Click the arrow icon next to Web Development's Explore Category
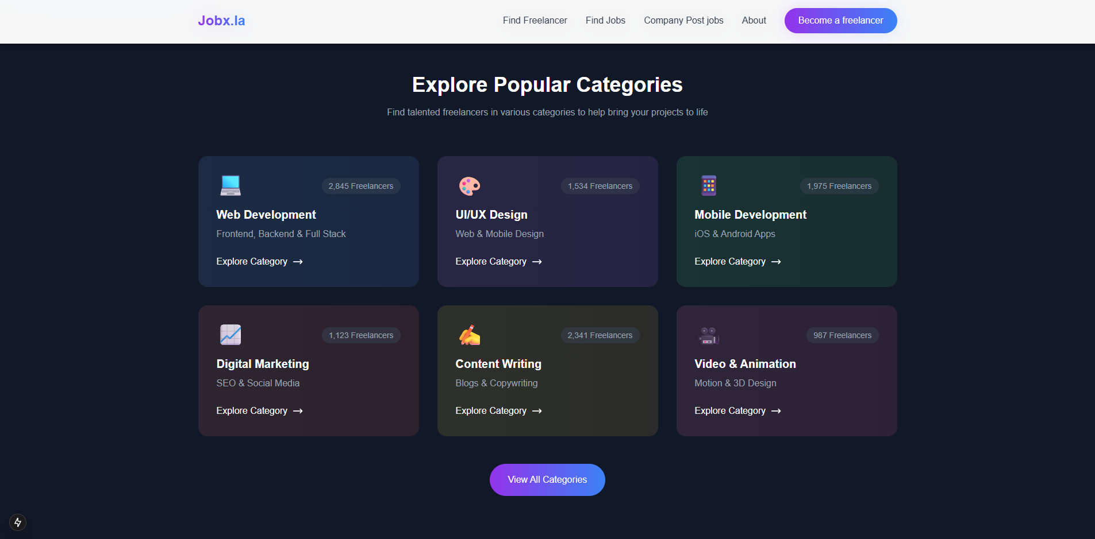 pyautogui.click(x=298, y=261)
